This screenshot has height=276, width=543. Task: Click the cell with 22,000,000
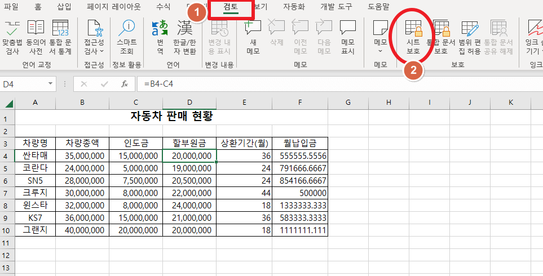click(189, 193)
